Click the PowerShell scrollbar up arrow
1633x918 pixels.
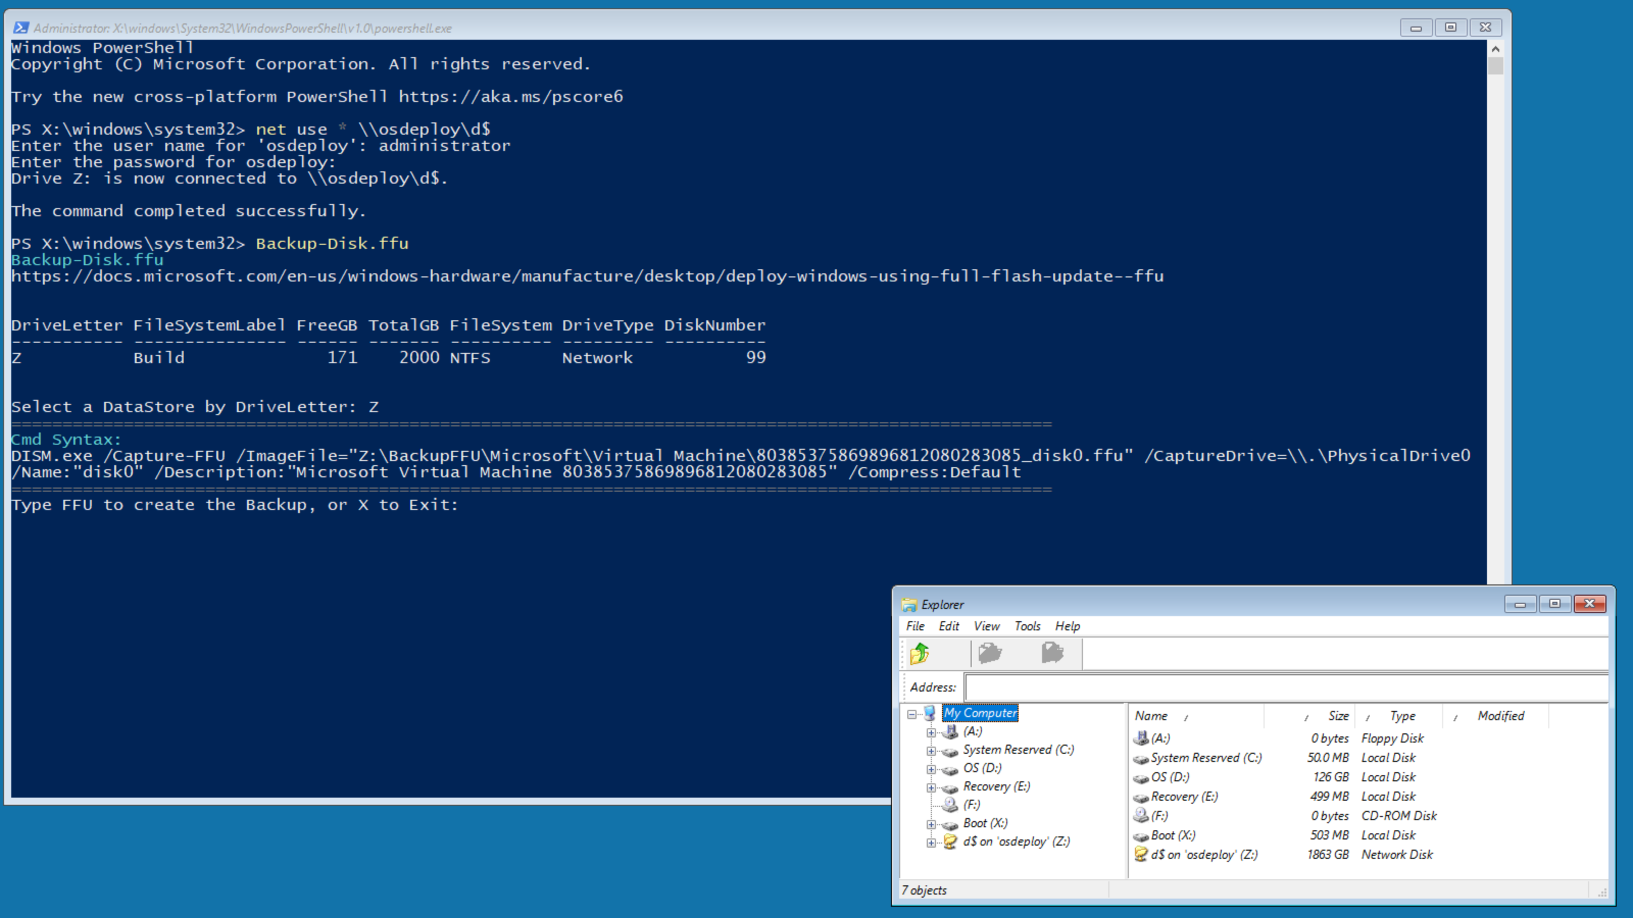click(1495, 49)
